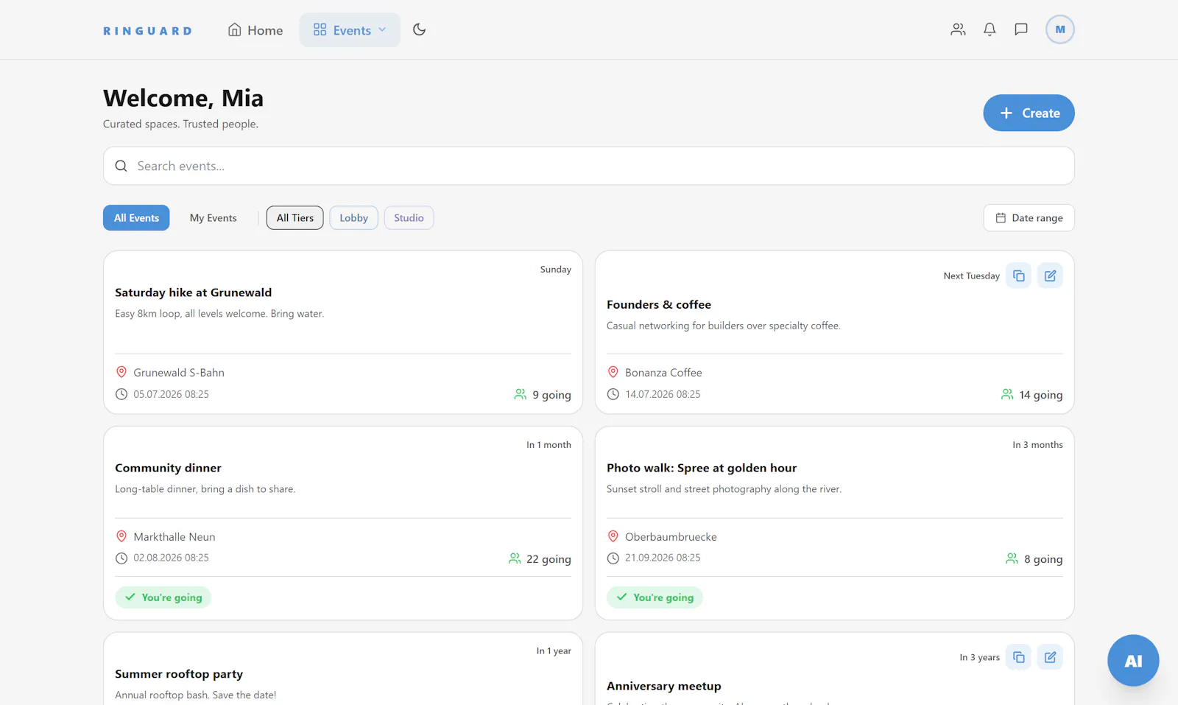1178x705 pixels.
Task: Open the Anniversary meetup title
Action: (x=664, y=686)
